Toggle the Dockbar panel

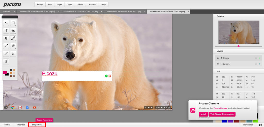(x=21, y=125)
